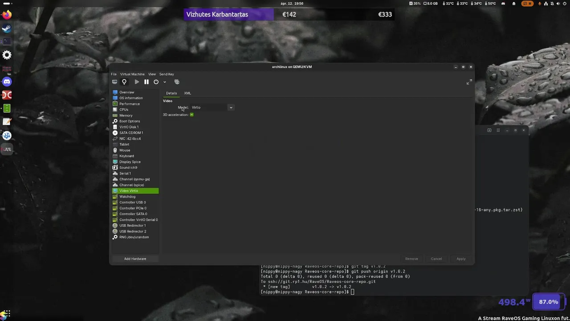Image resolution: width=570 pixels, height=321 pixels.
Task: Select NIC :42:4b:c4 entry
Action: pyautogui.click(x=135, y=139)
